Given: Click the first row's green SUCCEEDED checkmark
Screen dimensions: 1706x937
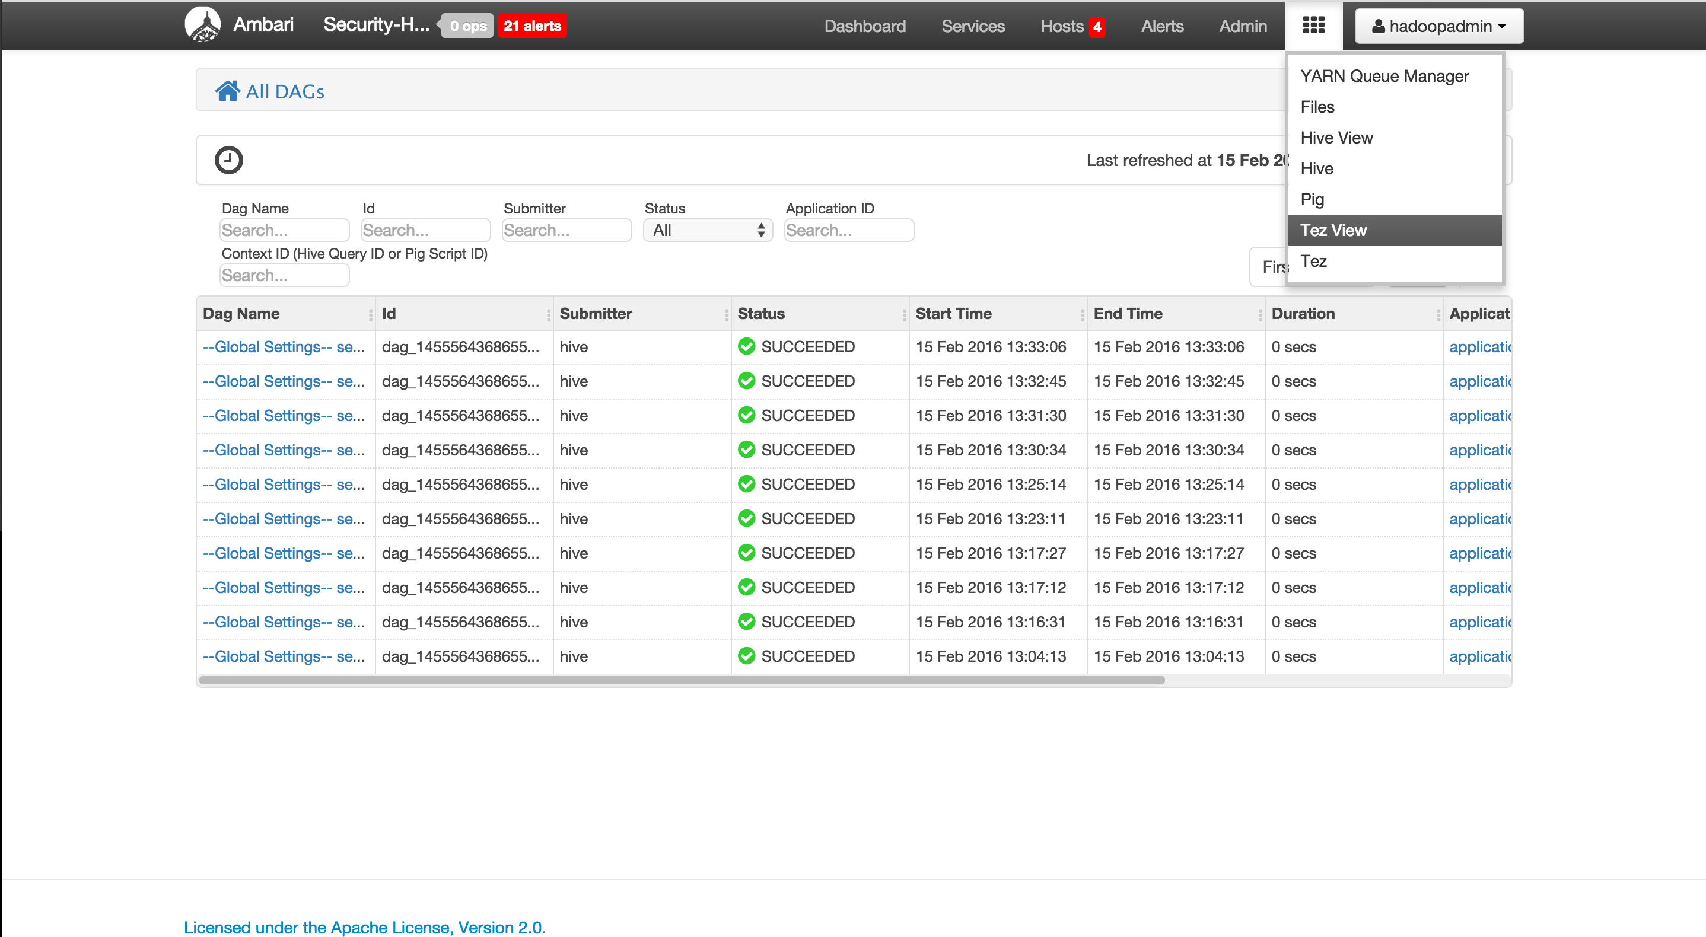Looking at the screenshot, I should pos(746,346).
